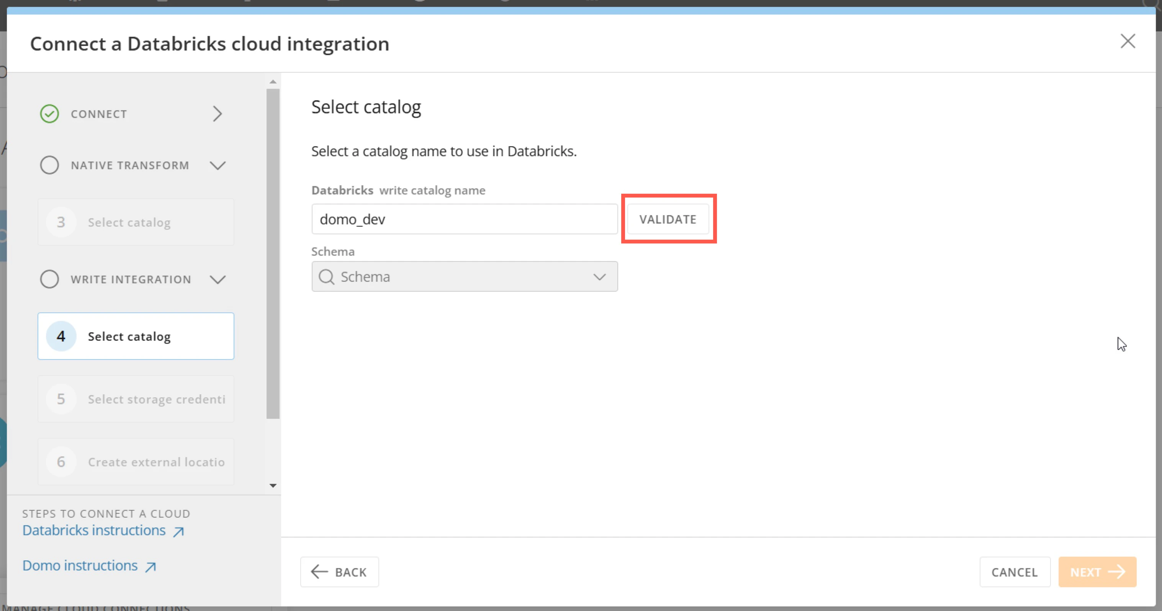Screen dimensions: 1162x611
Task: Click the step number 4 badge
Action: (61, 336)
